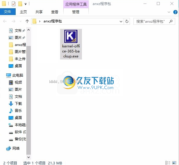
Task: Click navigation pane scroll up arrow
Action: (x=28, y=30)
